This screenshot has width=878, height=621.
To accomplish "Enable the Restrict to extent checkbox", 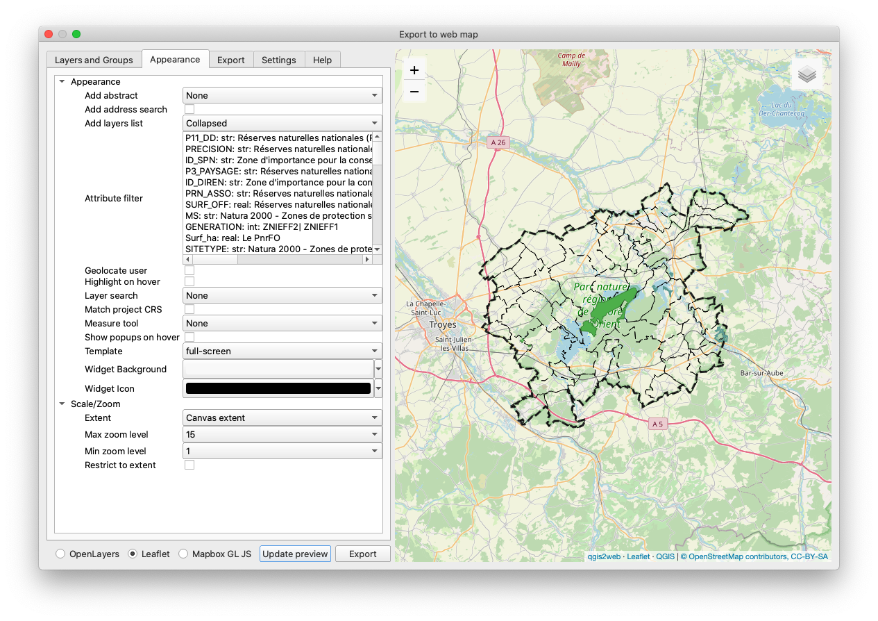I will pos(189,465).
